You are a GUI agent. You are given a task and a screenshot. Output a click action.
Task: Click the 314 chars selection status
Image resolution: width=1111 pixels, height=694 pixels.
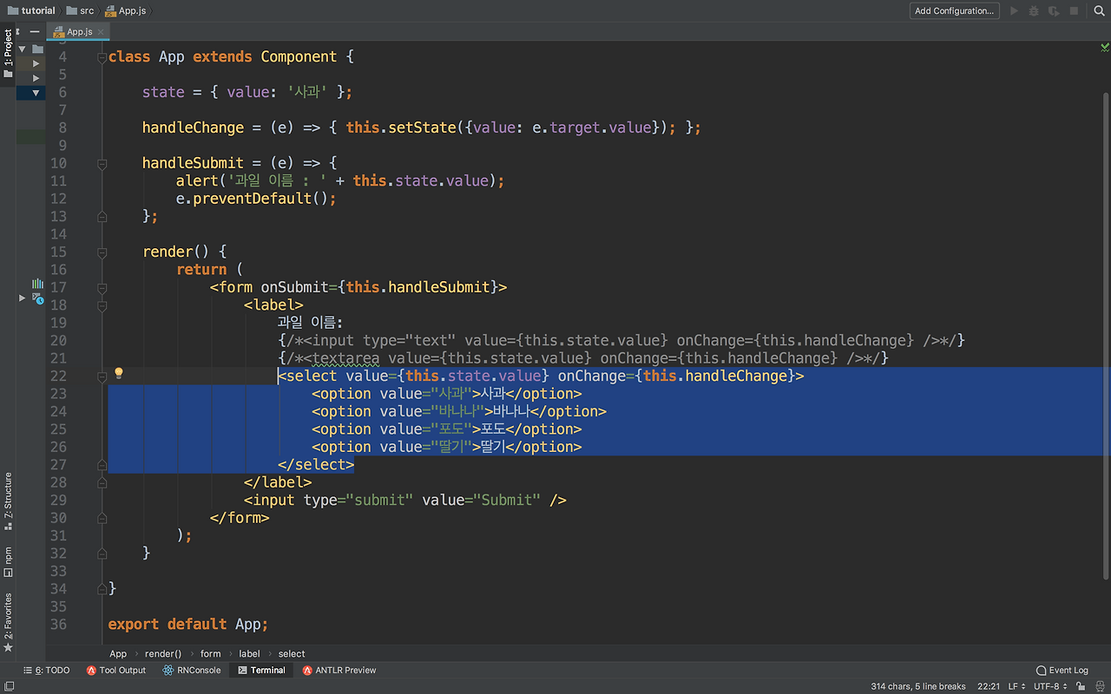pyautogui.click(x=918, y=686)
